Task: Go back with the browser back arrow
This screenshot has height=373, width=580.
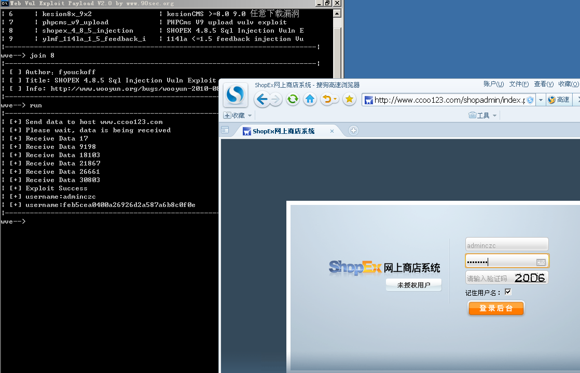Action: pyautogui.click(x=263, y=99)
